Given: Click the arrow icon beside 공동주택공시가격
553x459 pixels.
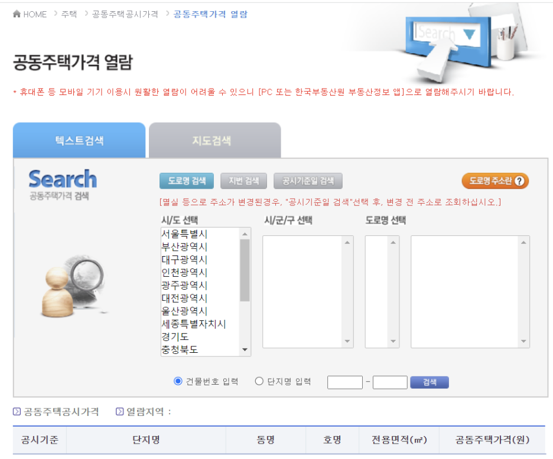Looking at the screenshot, I should point(17,411).
